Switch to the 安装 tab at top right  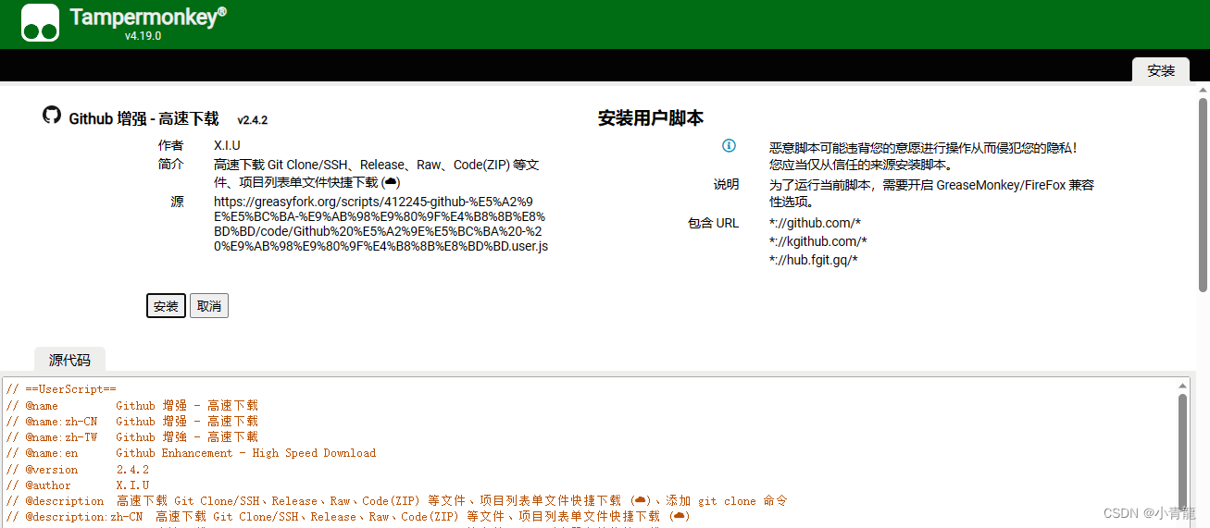(x=1160, y=70)
